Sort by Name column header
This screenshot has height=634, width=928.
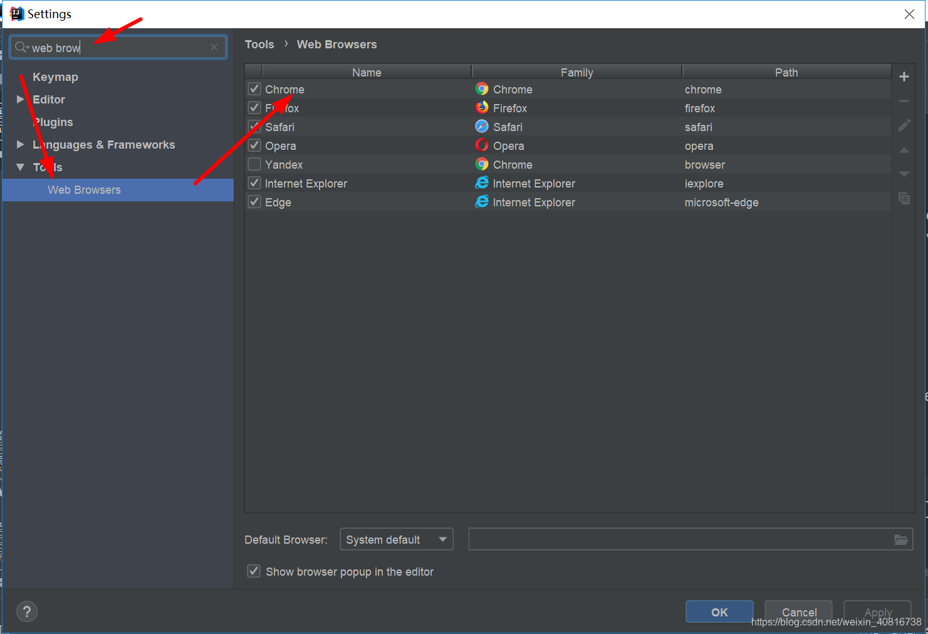tap(367, 72)
